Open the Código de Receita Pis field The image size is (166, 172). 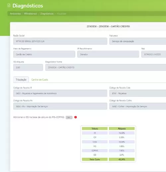point(60,106)
